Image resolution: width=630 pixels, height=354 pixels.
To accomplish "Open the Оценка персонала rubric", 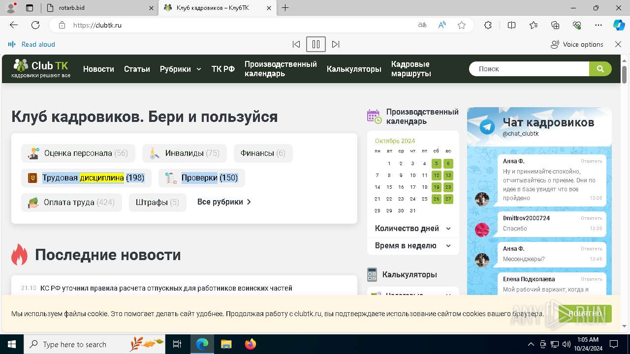I will coord(78,153).
